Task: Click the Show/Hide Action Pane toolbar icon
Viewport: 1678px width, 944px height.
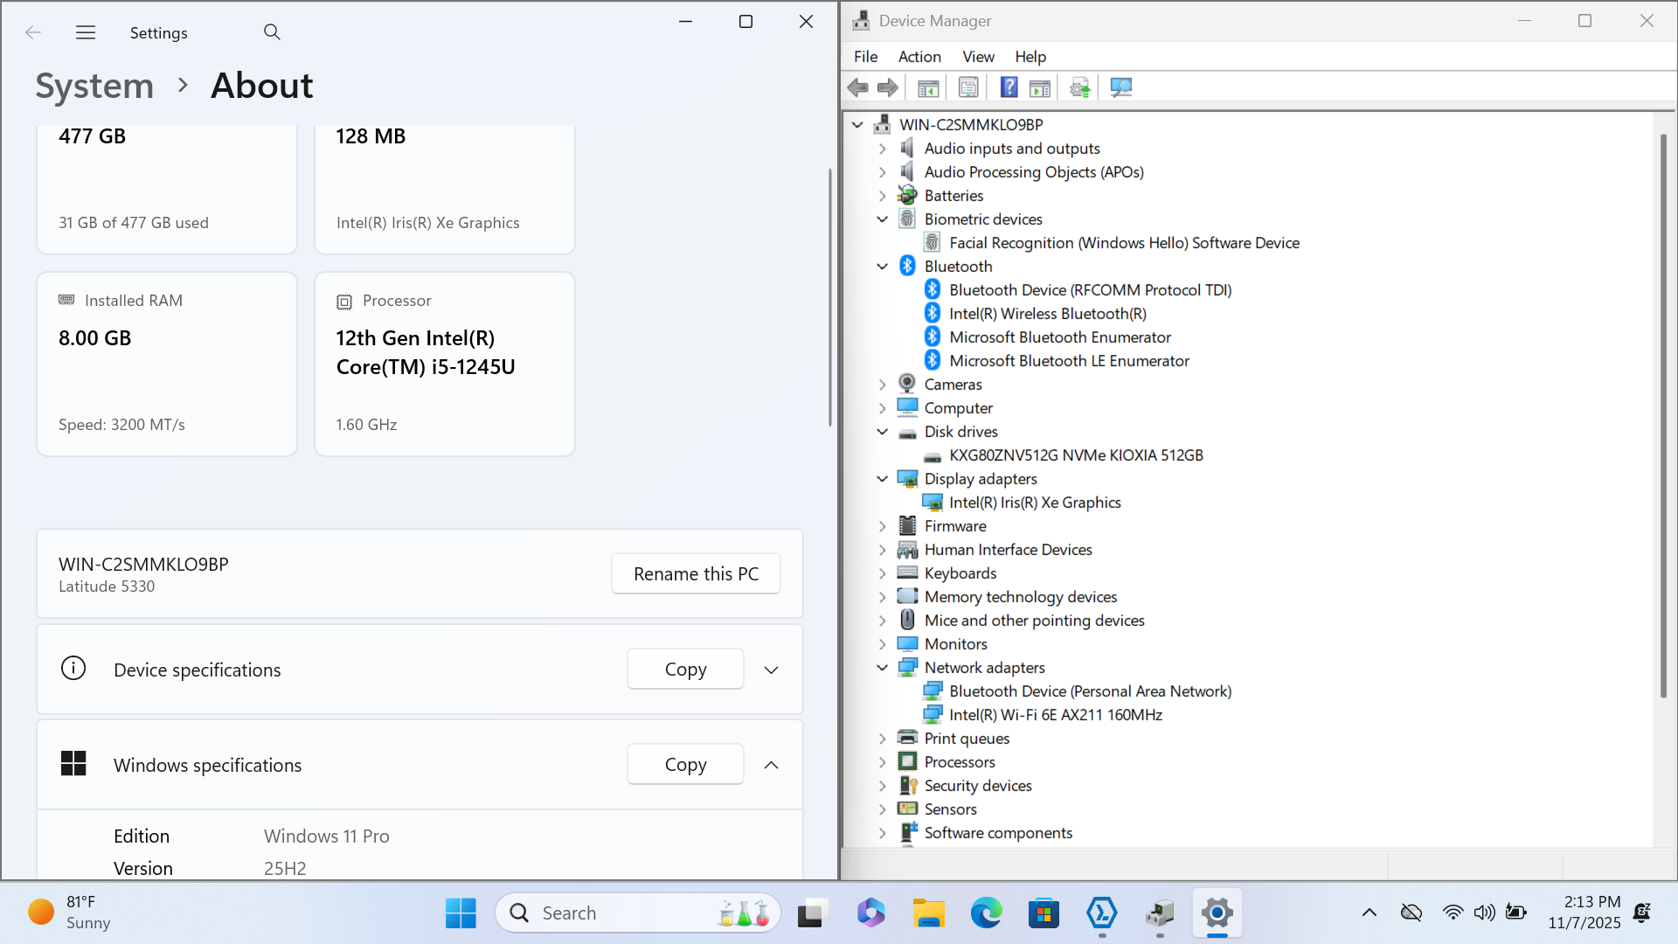Action: pos(1040,87)
